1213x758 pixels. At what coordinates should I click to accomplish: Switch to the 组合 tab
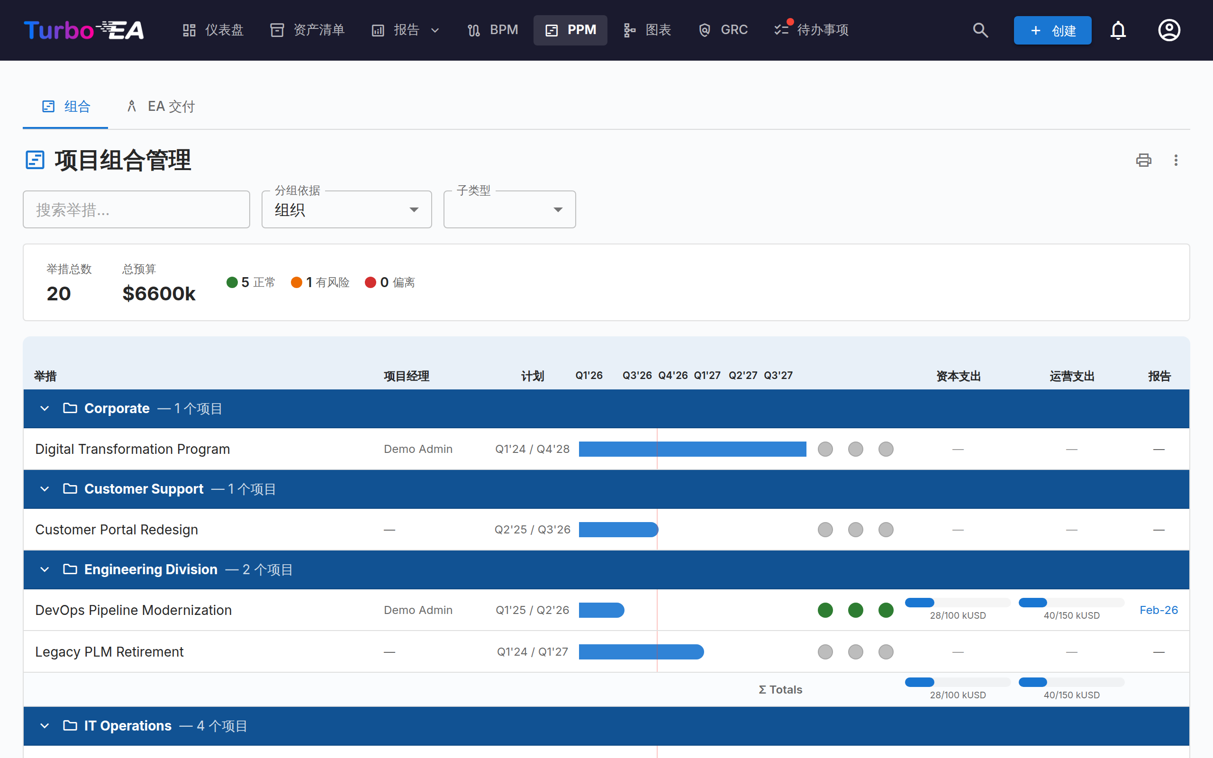coord(66,106)
